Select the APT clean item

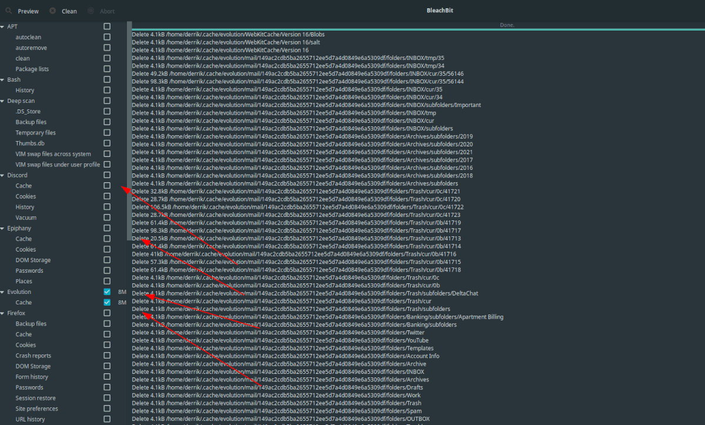(x=23, y=58)
